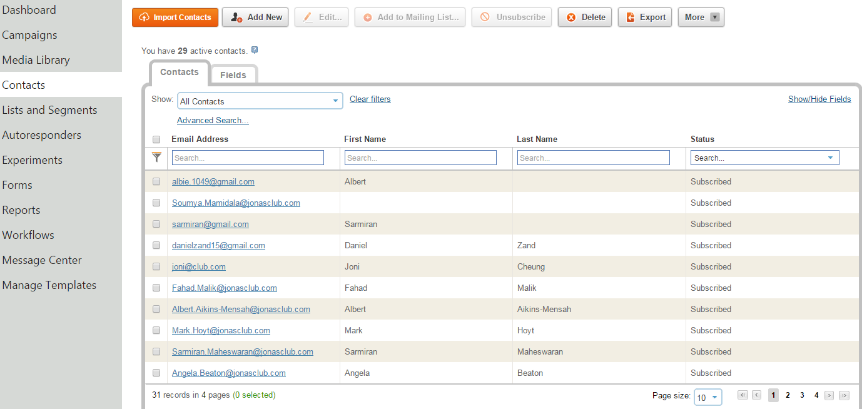This screenshot has width=862, height=409.
Task: Click the filter funnel icon
Action: click(x=157, y=158)
